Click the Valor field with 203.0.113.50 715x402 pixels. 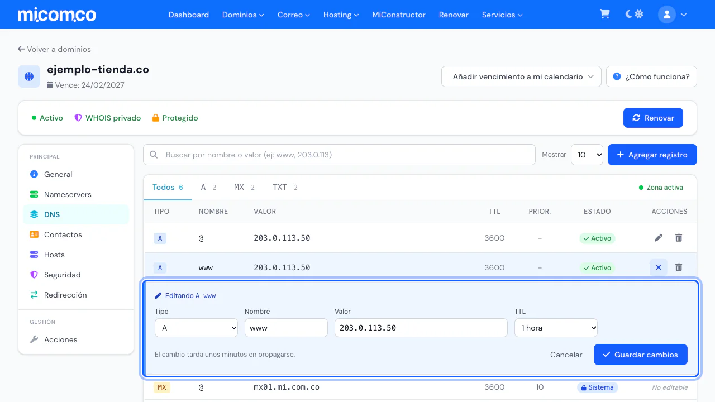tap(421, 328)
